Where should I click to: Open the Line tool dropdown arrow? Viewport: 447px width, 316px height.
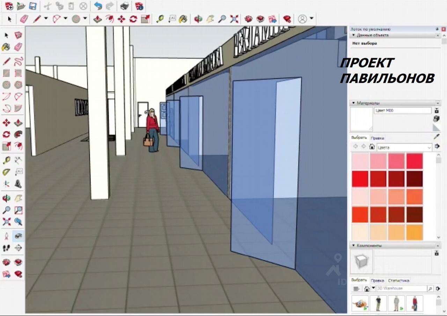(46, 19)
